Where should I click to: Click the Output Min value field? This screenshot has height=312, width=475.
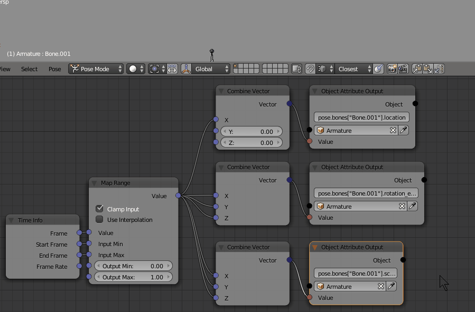133,266
